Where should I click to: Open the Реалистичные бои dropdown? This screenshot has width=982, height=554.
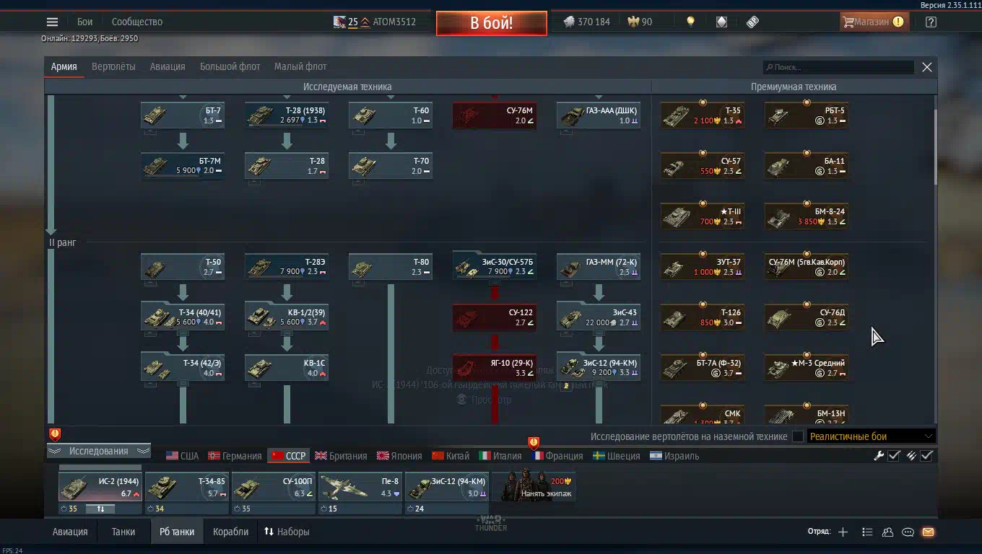tap(872, 436)
